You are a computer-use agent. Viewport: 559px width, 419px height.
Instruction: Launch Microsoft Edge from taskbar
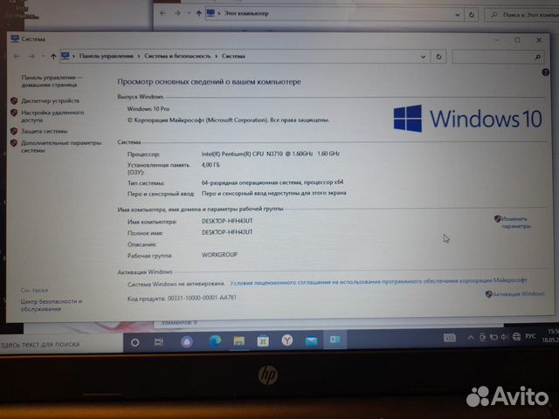(x=215, y=341)
